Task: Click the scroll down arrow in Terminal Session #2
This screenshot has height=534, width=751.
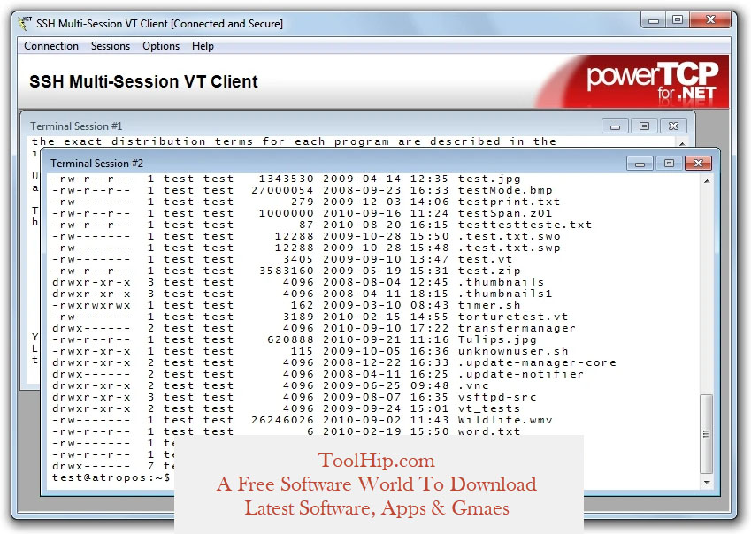Action: click(707, 483)
